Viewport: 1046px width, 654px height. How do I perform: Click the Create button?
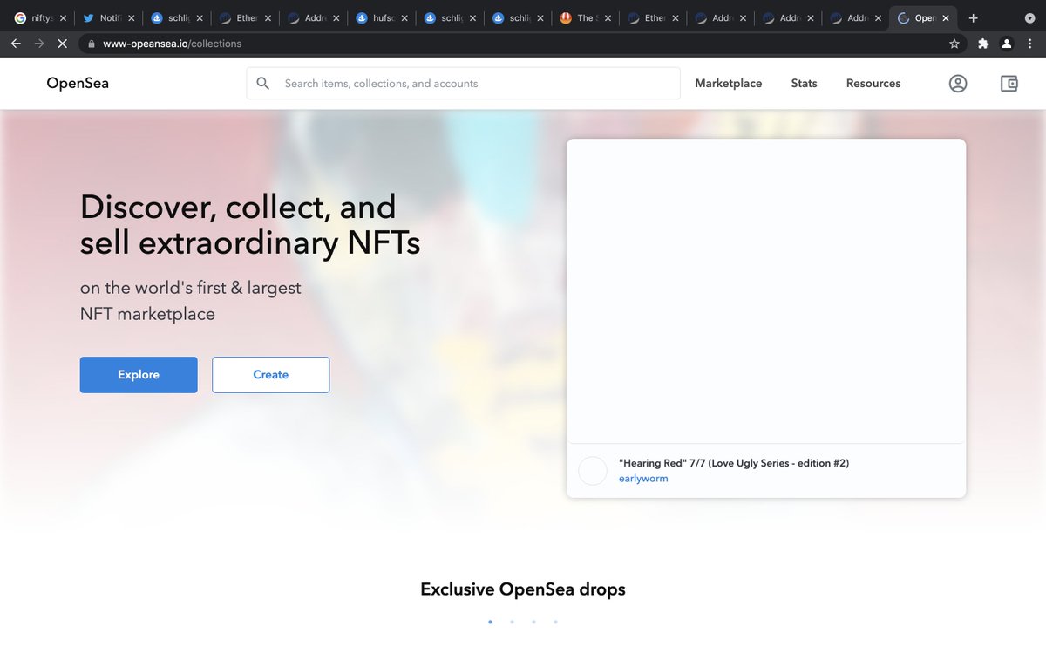[271, 375]
